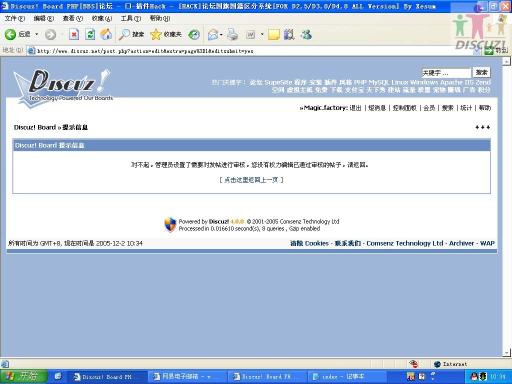512x384 pixels.
Task: Click the Edit with Word icon
Action: click(x=250, y=34)
